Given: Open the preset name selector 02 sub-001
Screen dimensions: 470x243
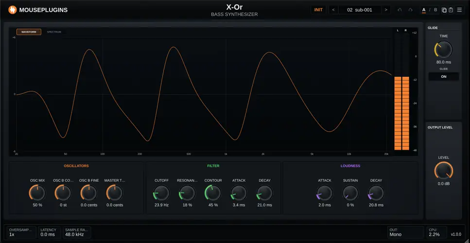Looking at the screenshot, I should click(360, 10).
